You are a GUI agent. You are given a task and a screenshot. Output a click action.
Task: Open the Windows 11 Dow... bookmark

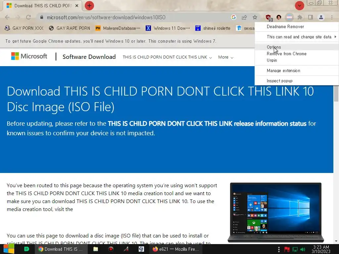pos(168,28)
